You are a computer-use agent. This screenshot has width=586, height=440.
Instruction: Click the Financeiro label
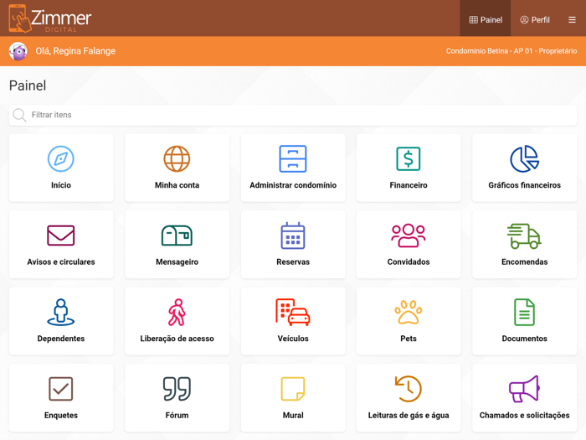[409, 185]
